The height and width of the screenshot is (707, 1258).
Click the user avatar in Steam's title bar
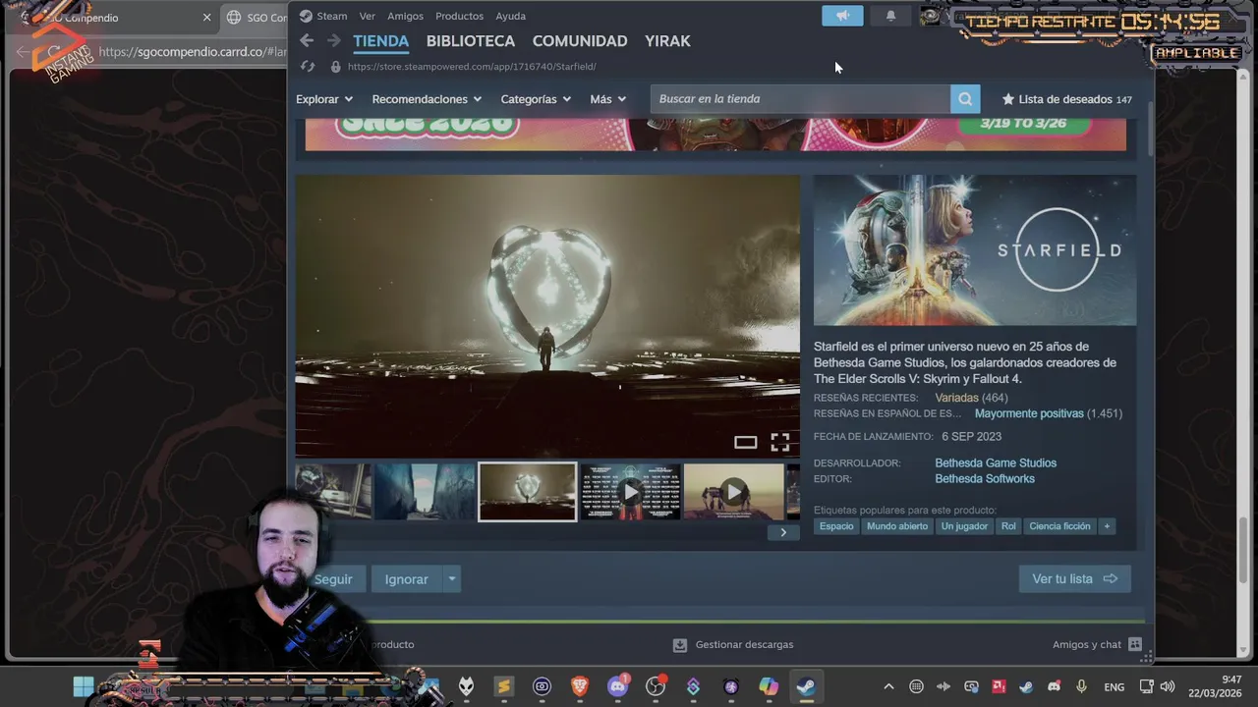tap(930, 16)
